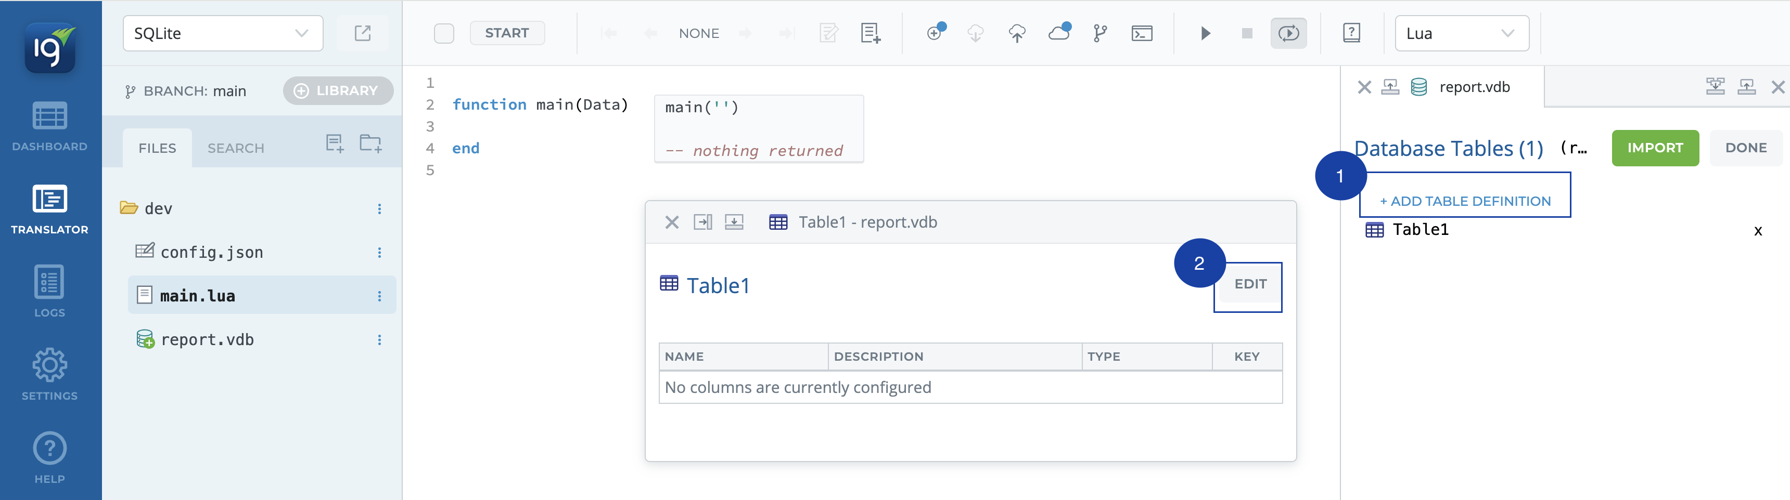Screen dimensions: 1790x500
Task: Open the help document icon in toolbar
Action: 1351,33
